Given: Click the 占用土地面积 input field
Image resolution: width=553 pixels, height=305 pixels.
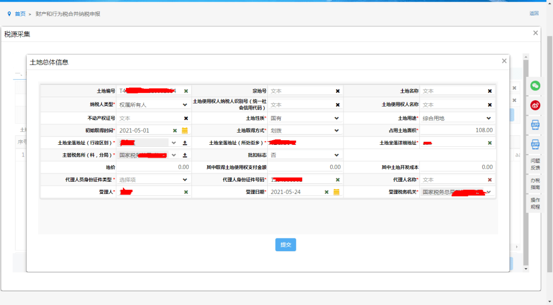Looking at the screenshot, I should click(457, 130).
